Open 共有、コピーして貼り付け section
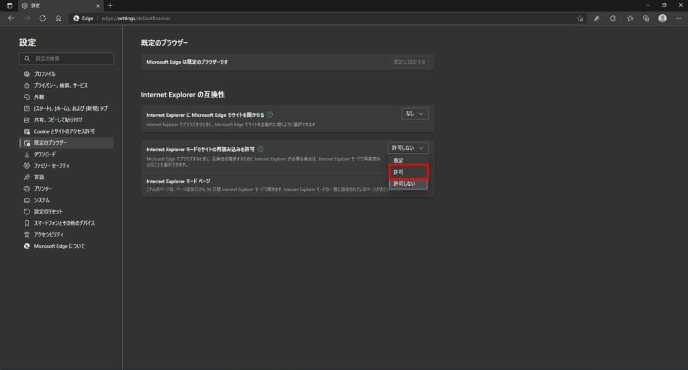 (x=67, y=120)
